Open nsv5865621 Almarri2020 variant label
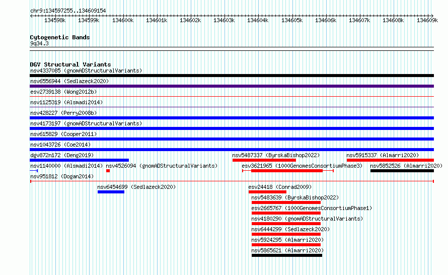The width and height of the screenshot is (448, 275). click(287, 250)
